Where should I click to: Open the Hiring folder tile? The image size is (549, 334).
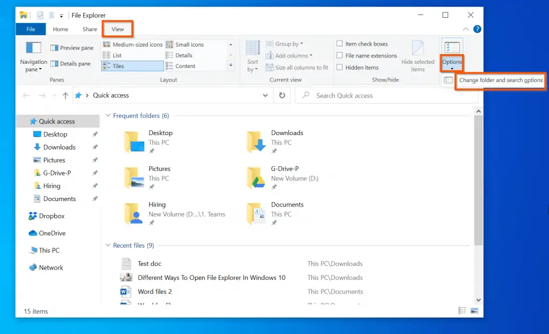tap(175, 213)
